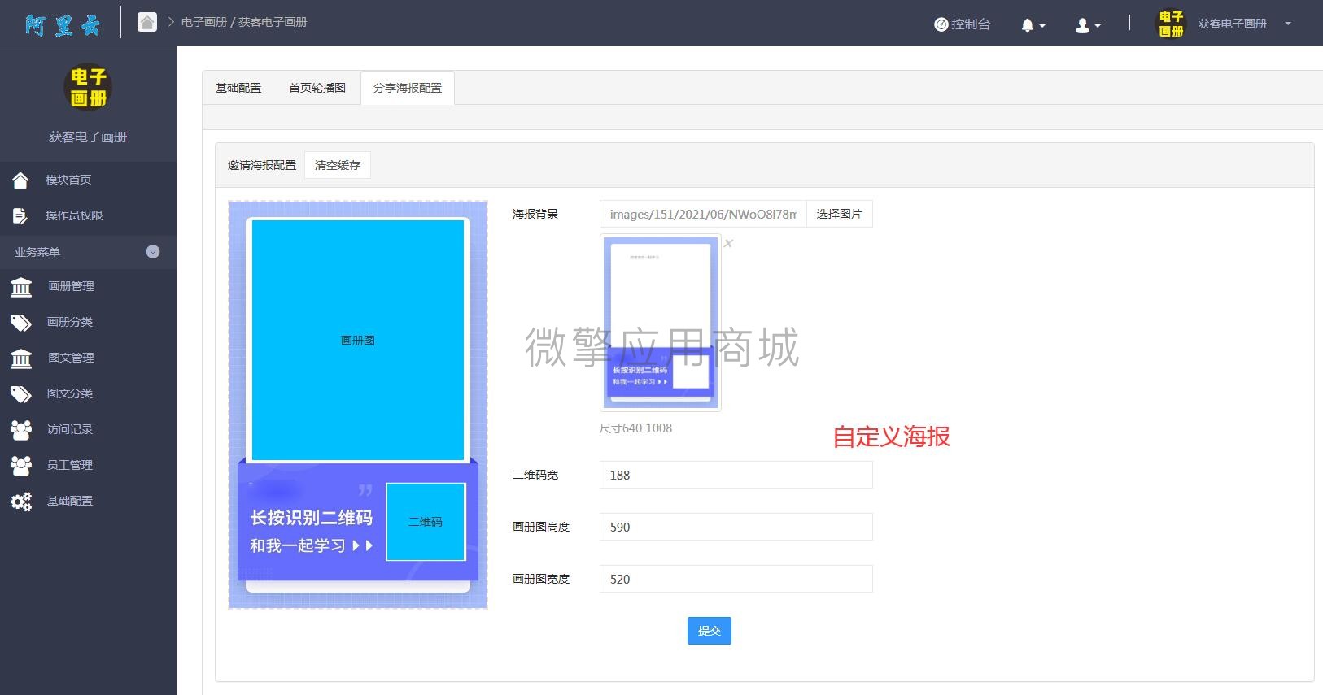The height and width of the screenshot is (695, 1323).
Task: Click the 画册图 placeholder in poster preview
Action: pyautogui.click(x=358, y=341)
